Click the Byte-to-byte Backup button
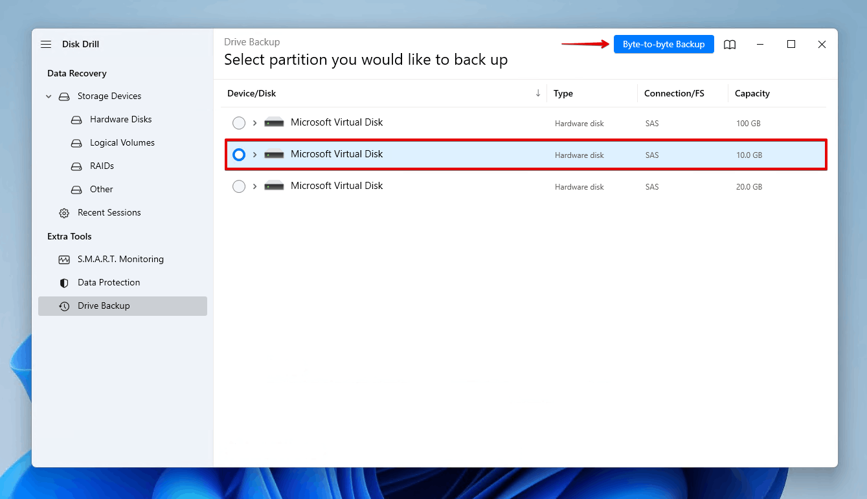867x499 pixels. click(664, 44)
